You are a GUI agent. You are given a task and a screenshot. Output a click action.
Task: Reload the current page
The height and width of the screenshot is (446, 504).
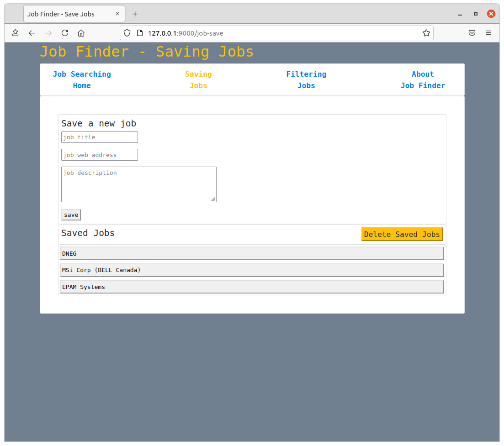click(x=65, y=33)
